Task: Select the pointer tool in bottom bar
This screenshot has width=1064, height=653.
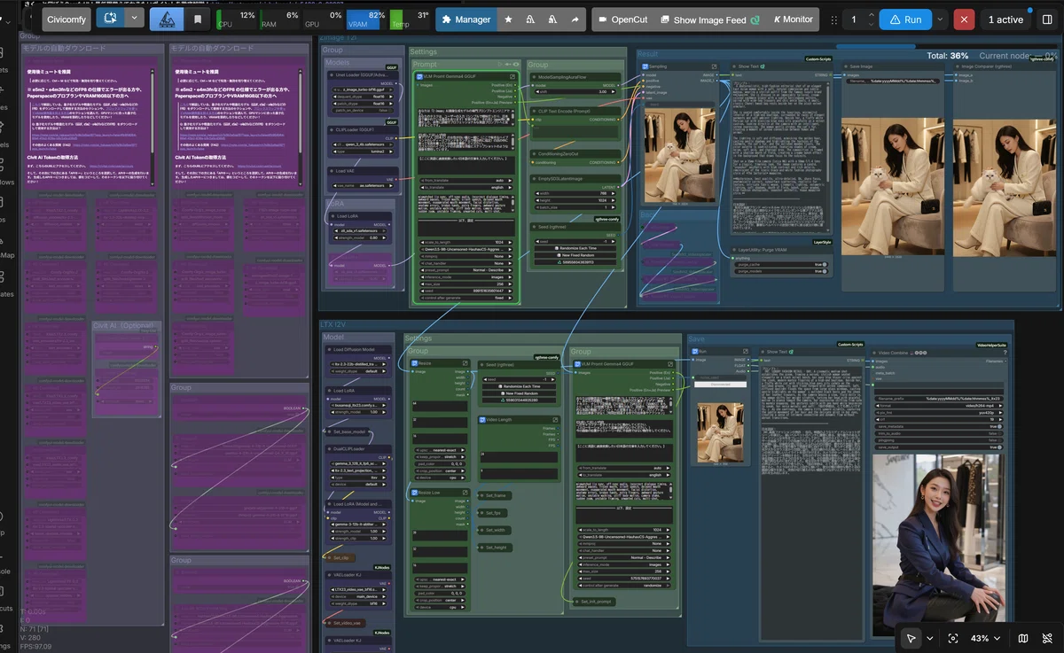Action: click(911, 638)
